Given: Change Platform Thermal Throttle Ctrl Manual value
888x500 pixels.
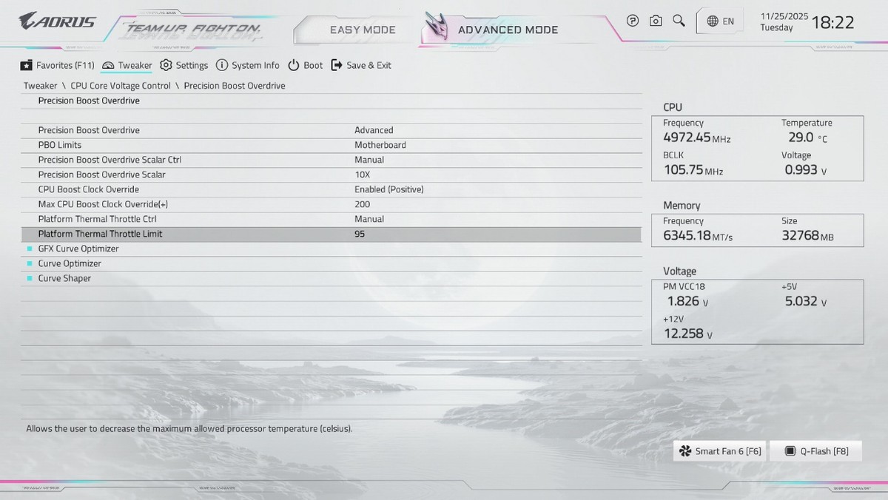Looking at the screenshot, I should [x=369, y=219].
